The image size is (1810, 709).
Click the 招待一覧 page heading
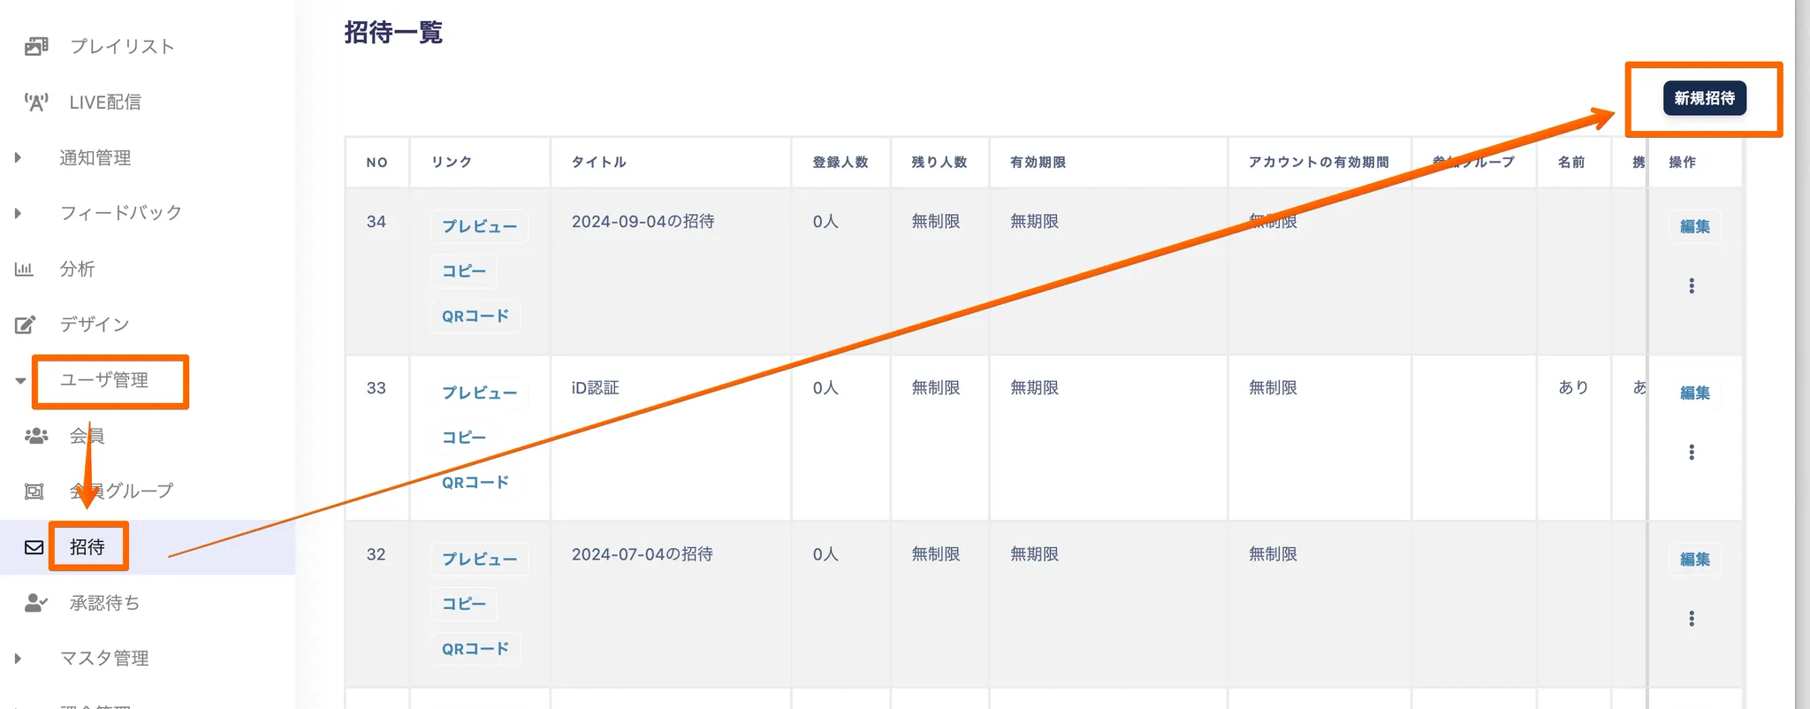(393, 33)
